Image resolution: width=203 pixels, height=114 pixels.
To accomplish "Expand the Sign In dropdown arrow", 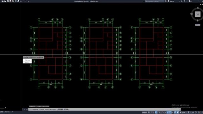I will [179, 1].
